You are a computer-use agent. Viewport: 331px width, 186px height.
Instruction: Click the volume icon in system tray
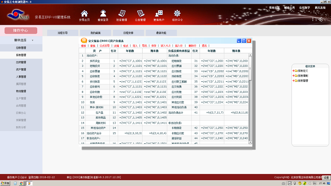coord(310,183)
